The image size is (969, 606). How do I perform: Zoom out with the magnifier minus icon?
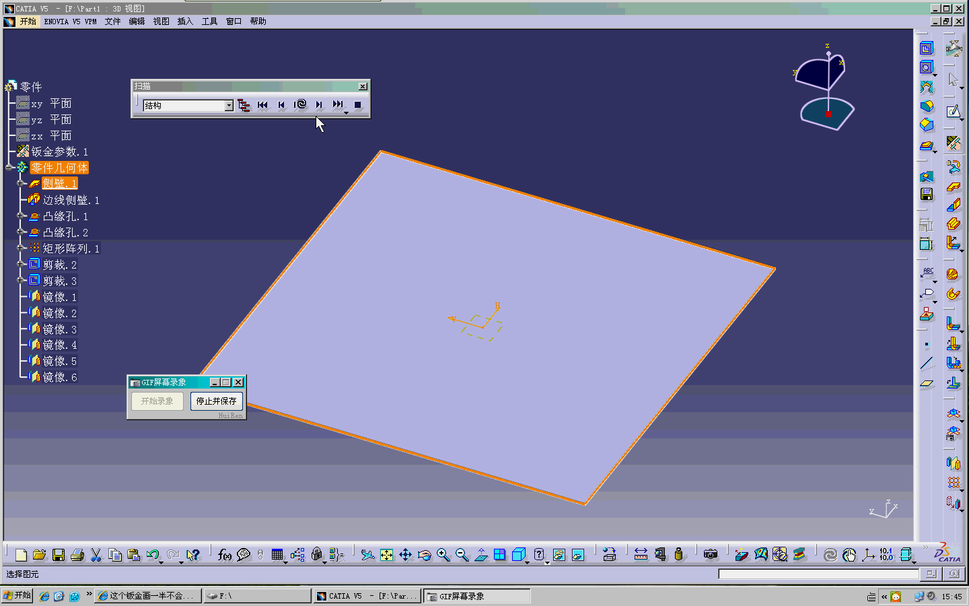(x=462, y=555)
